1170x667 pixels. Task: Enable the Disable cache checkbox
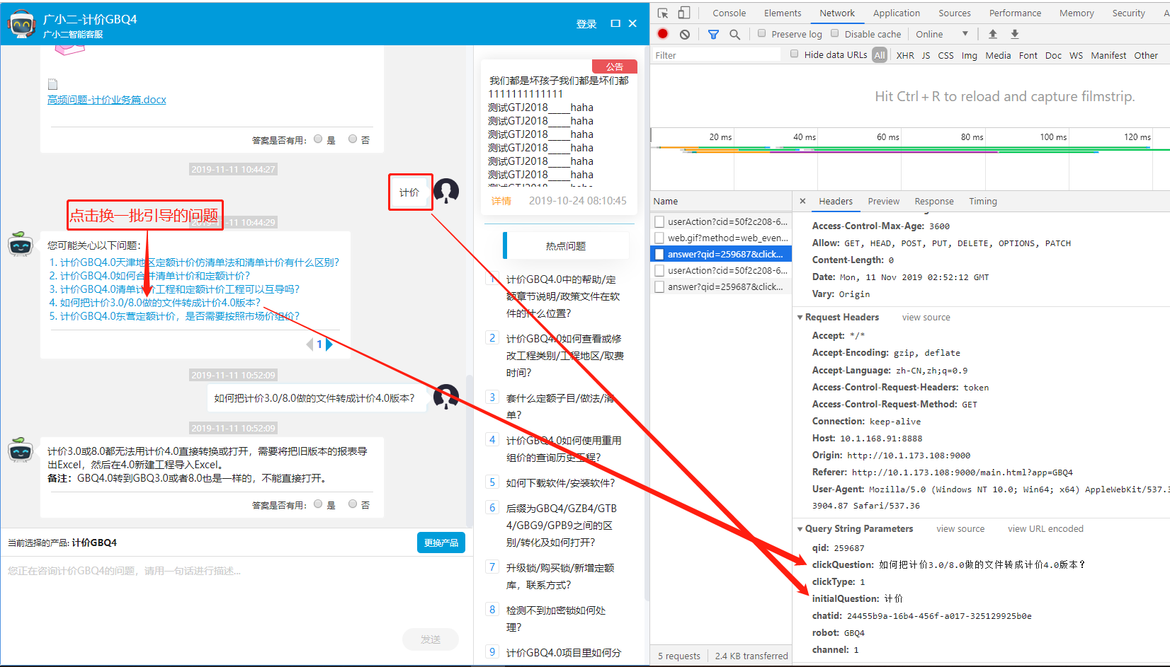pos(835,33)
